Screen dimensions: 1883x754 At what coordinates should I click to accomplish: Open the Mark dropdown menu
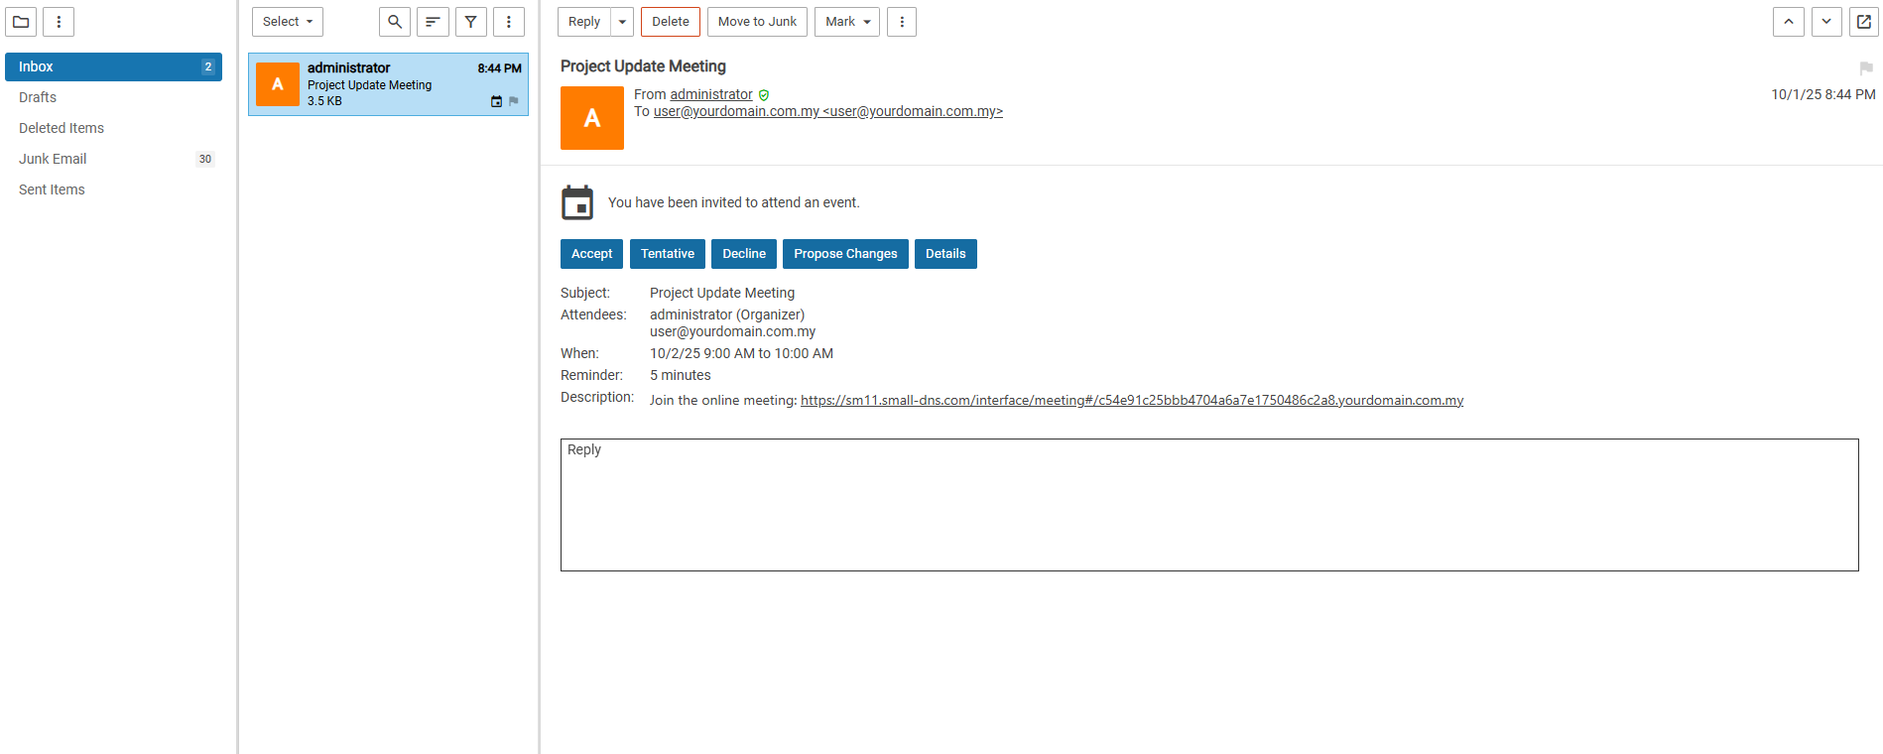point(847,22)
